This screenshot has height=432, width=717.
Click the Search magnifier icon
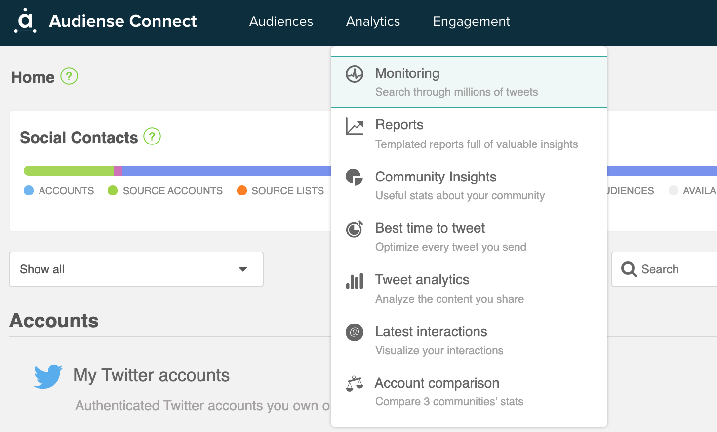point(629,269)
